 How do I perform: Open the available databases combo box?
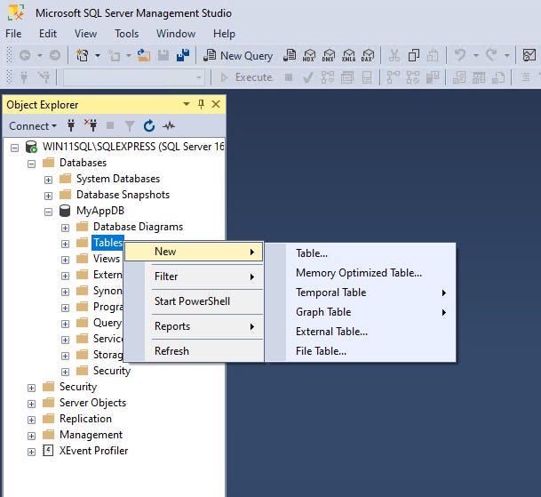click(x=133, y=77)
